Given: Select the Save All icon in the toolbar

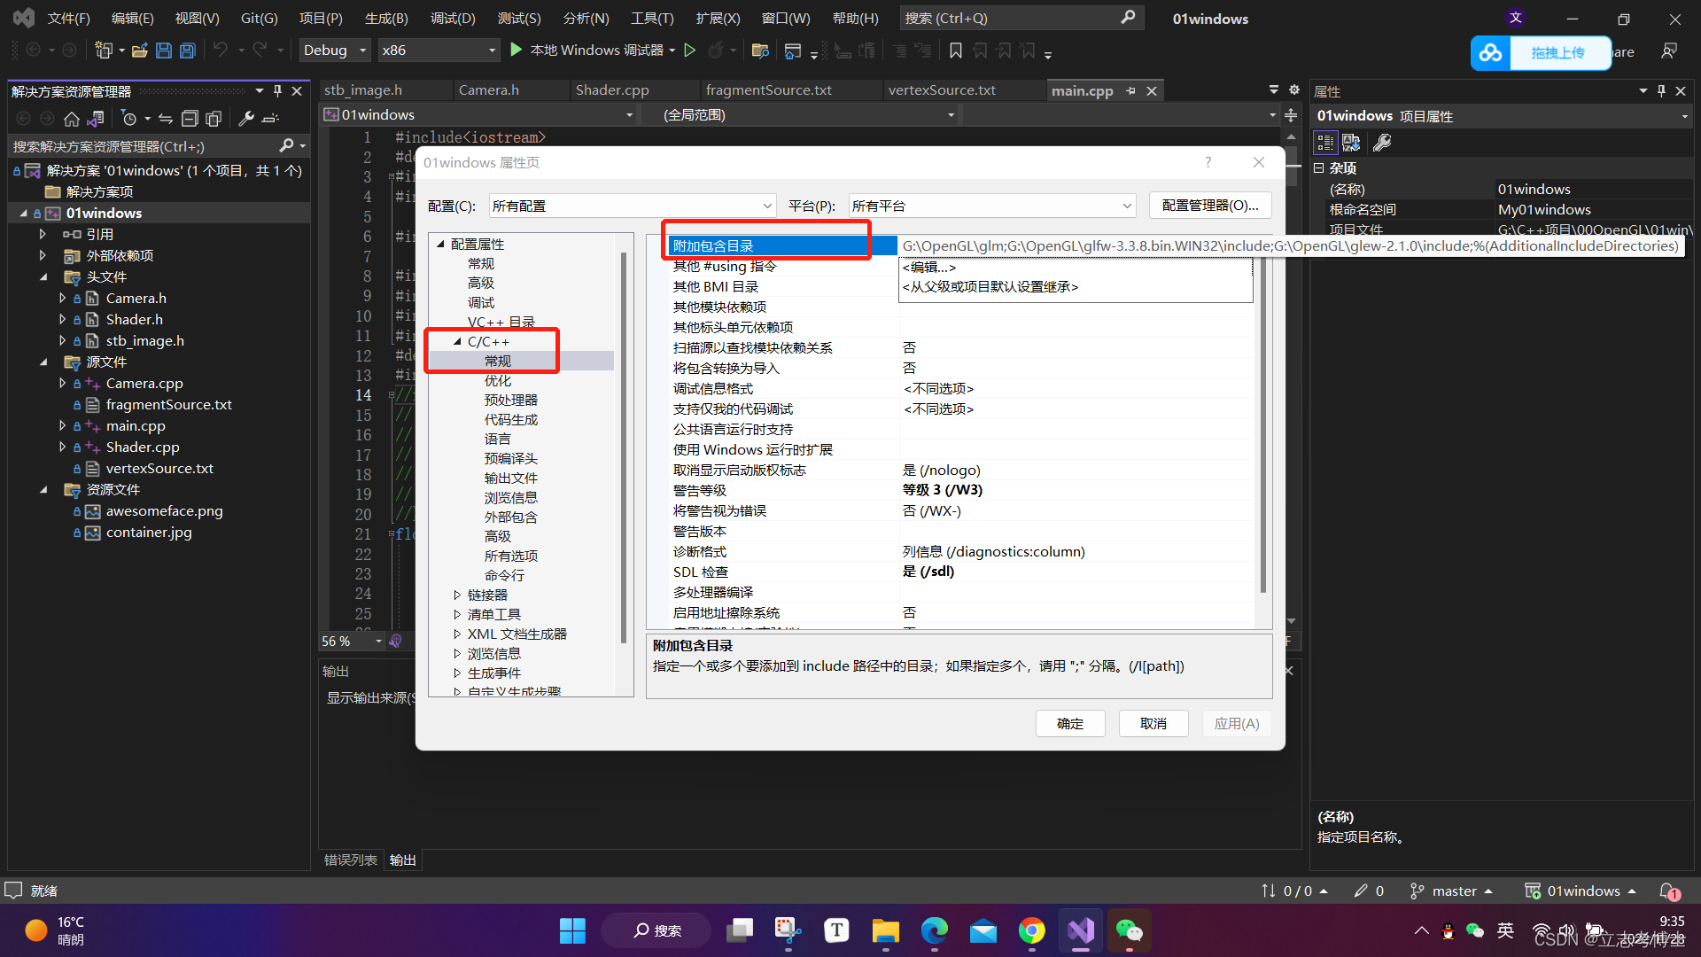Looking at the screenshot, I should click(187, 51).
